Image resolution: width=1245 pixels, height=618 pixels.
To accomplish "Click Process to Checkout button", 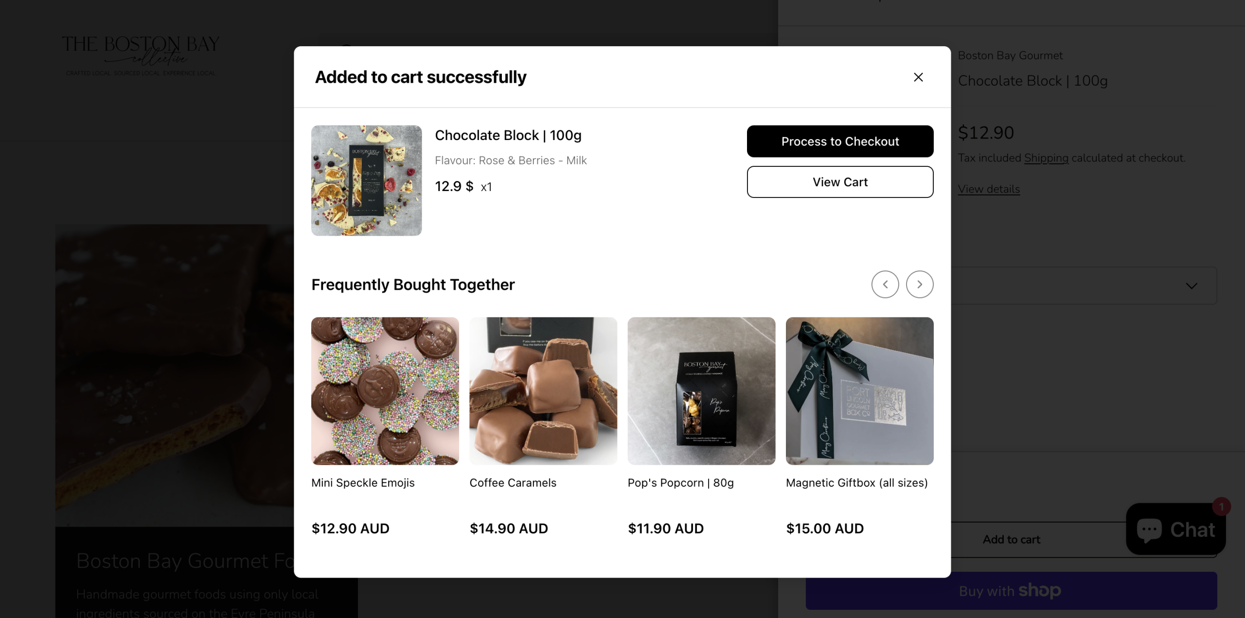I will pyautogui.click(x=840, y=141).
